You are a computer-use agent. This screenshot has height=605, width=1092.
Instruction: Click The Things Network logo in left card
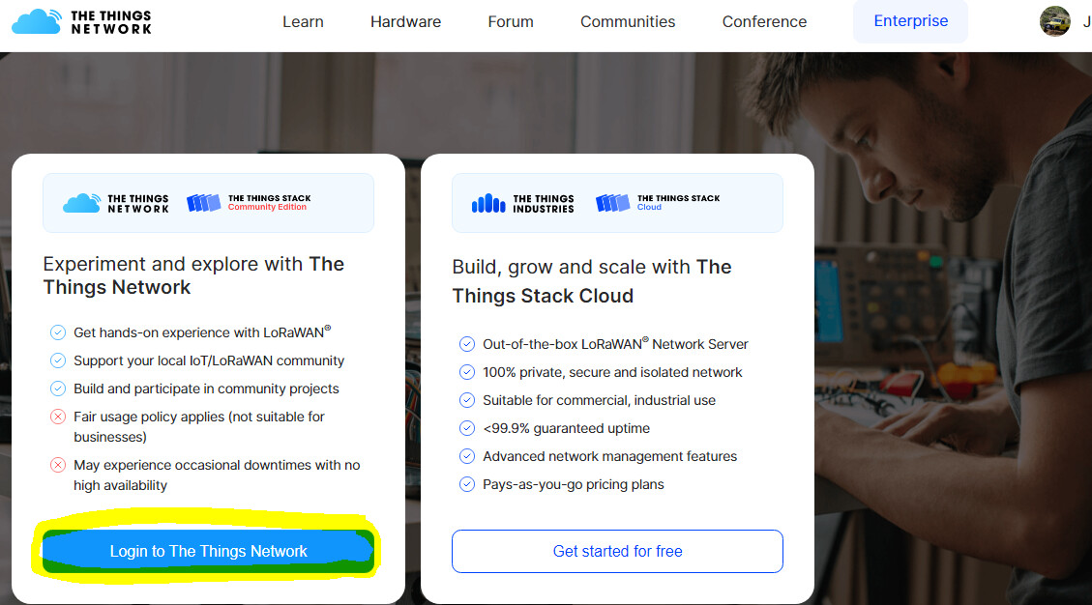click(116, 203)
